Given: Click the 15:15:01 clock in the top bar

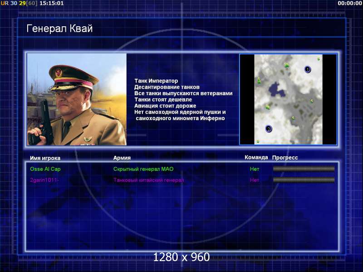Looking at the screenshot, I should [52, 3].
